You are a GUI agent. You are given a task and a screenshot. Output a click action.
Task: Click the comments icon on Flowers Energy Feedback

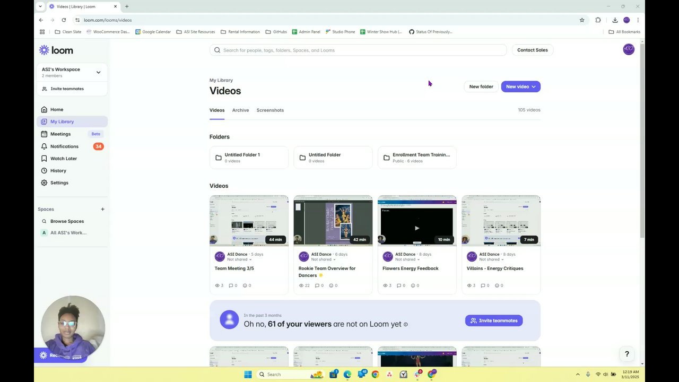pos(399,285)
